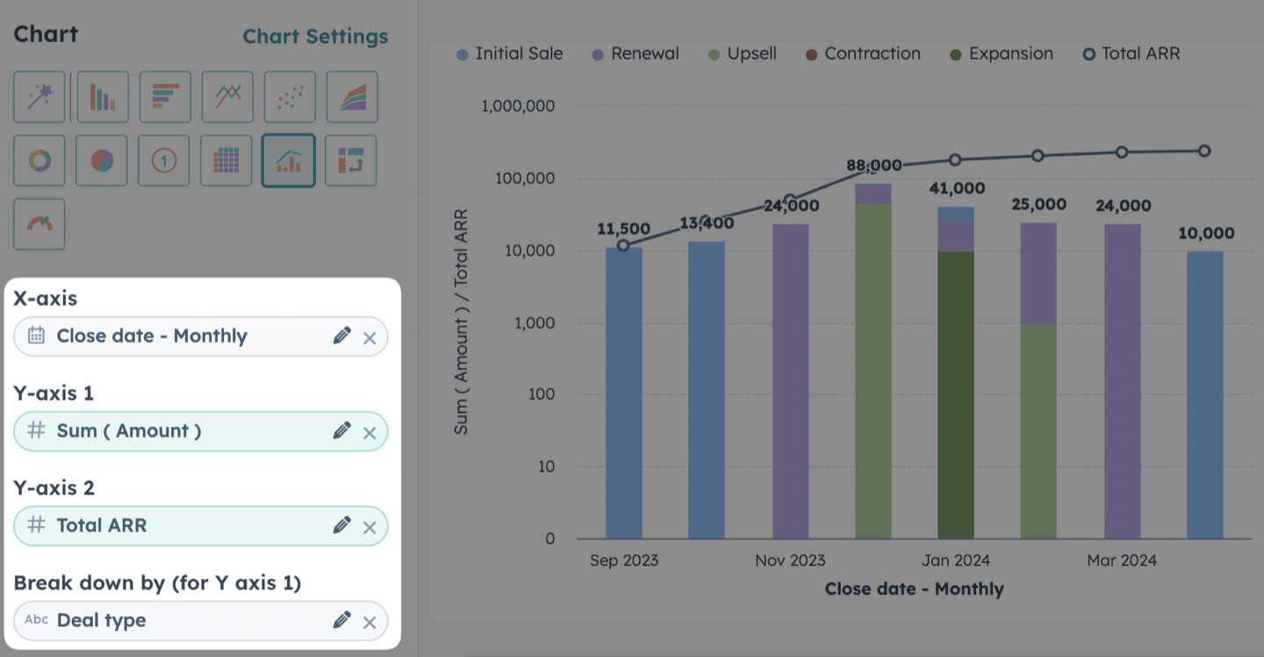The image size is (1264, 657).
Task: Remove the Close date - Monthly X-axis field
Action: click(370, 338)
